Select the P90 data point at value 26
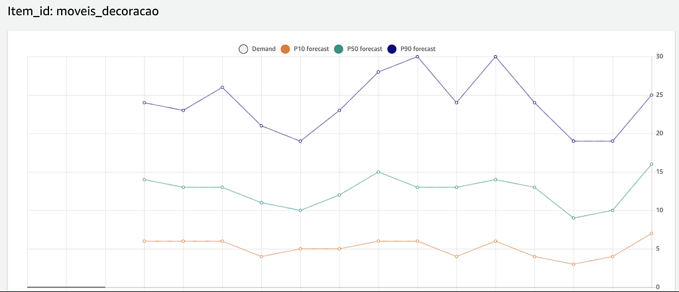Viewport: 679px width, 292px height. 222,88
